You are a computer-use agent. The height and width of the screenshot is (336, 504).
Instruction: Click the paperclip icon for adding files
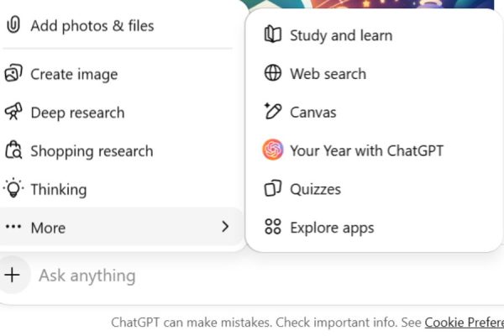pos(13,25)
